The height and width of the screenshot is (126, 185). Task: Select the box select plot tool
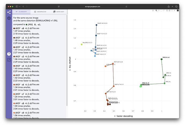[x=161, y=10]
